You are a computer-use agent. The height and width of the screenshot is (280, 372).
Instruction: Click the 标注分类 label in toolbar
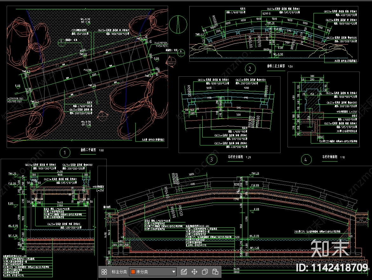tap(119, 272)
